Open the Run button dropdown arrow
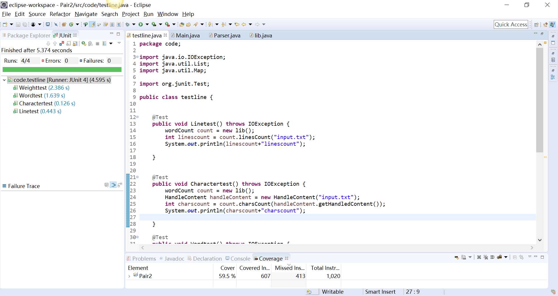The width and height of the screenshot is (558, 296). tap(147, 24)
